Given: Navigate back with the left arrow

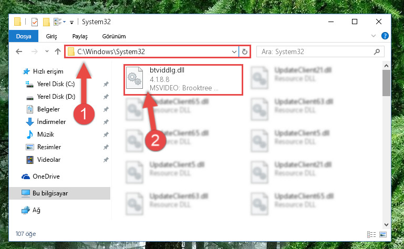Looking at the screenshot, I should tap(19, 51).
